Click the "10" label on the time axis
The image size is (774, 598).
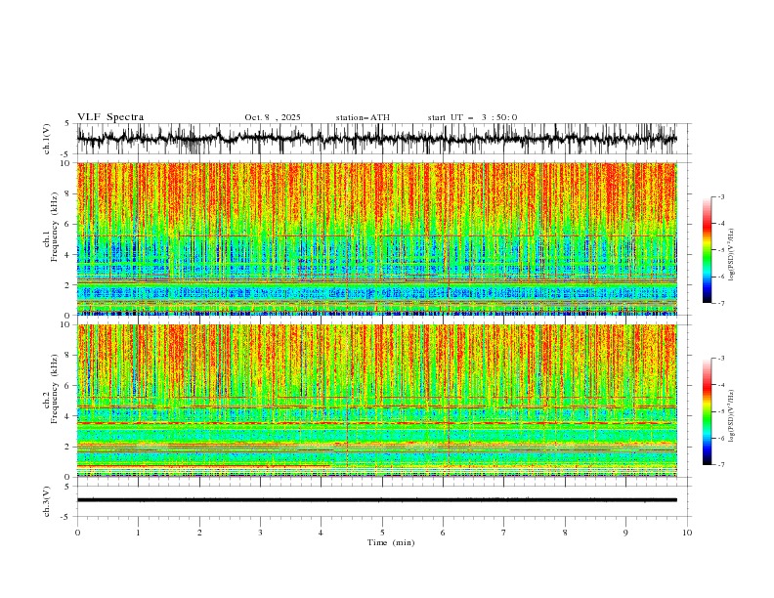(x=687, y=533)
